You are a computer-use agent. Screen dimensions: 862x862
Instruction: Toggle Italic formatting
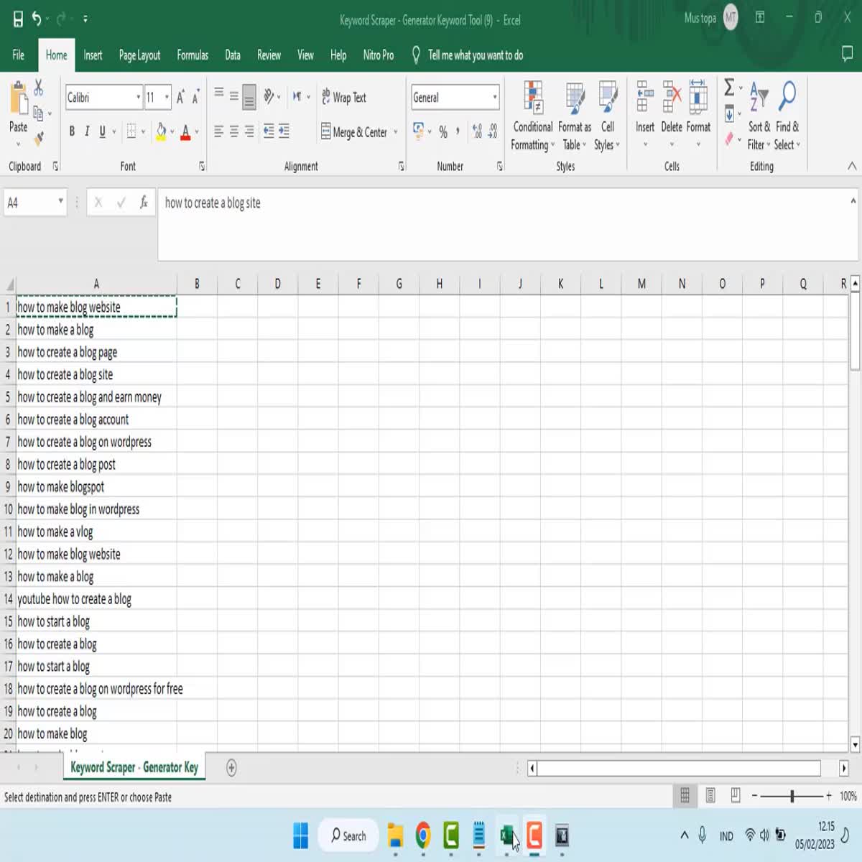pos(87,131)
